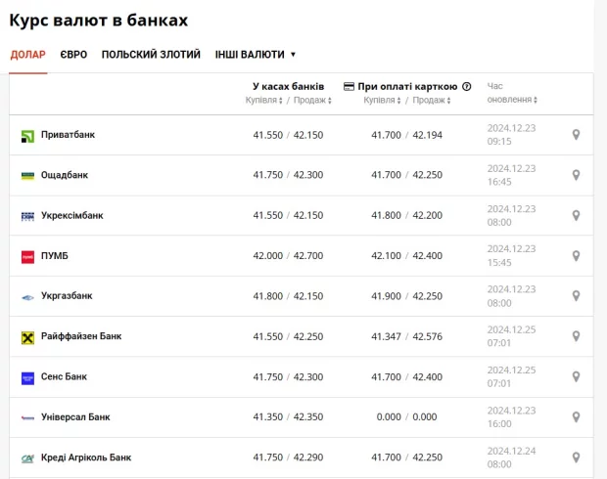Sort by cash desk Продаж rate
607x479 pixels.
(x=312, y=100)
